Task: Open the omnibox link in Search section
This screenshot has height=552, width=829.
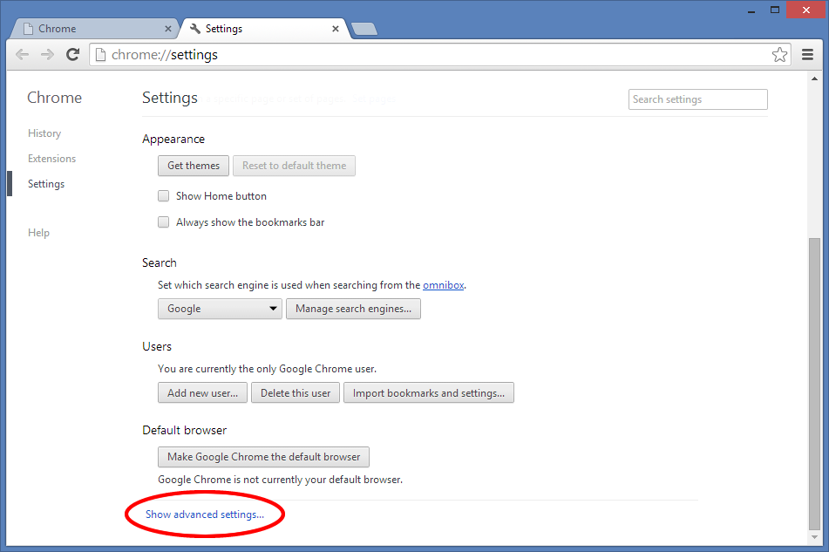Action: coord(443,284)
